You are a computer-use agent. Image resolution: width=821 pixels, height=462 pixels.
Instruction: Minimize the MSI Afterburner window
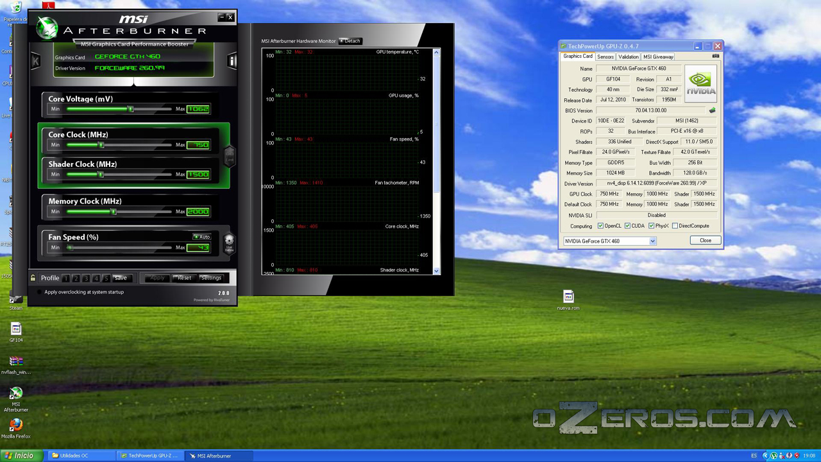222,17
